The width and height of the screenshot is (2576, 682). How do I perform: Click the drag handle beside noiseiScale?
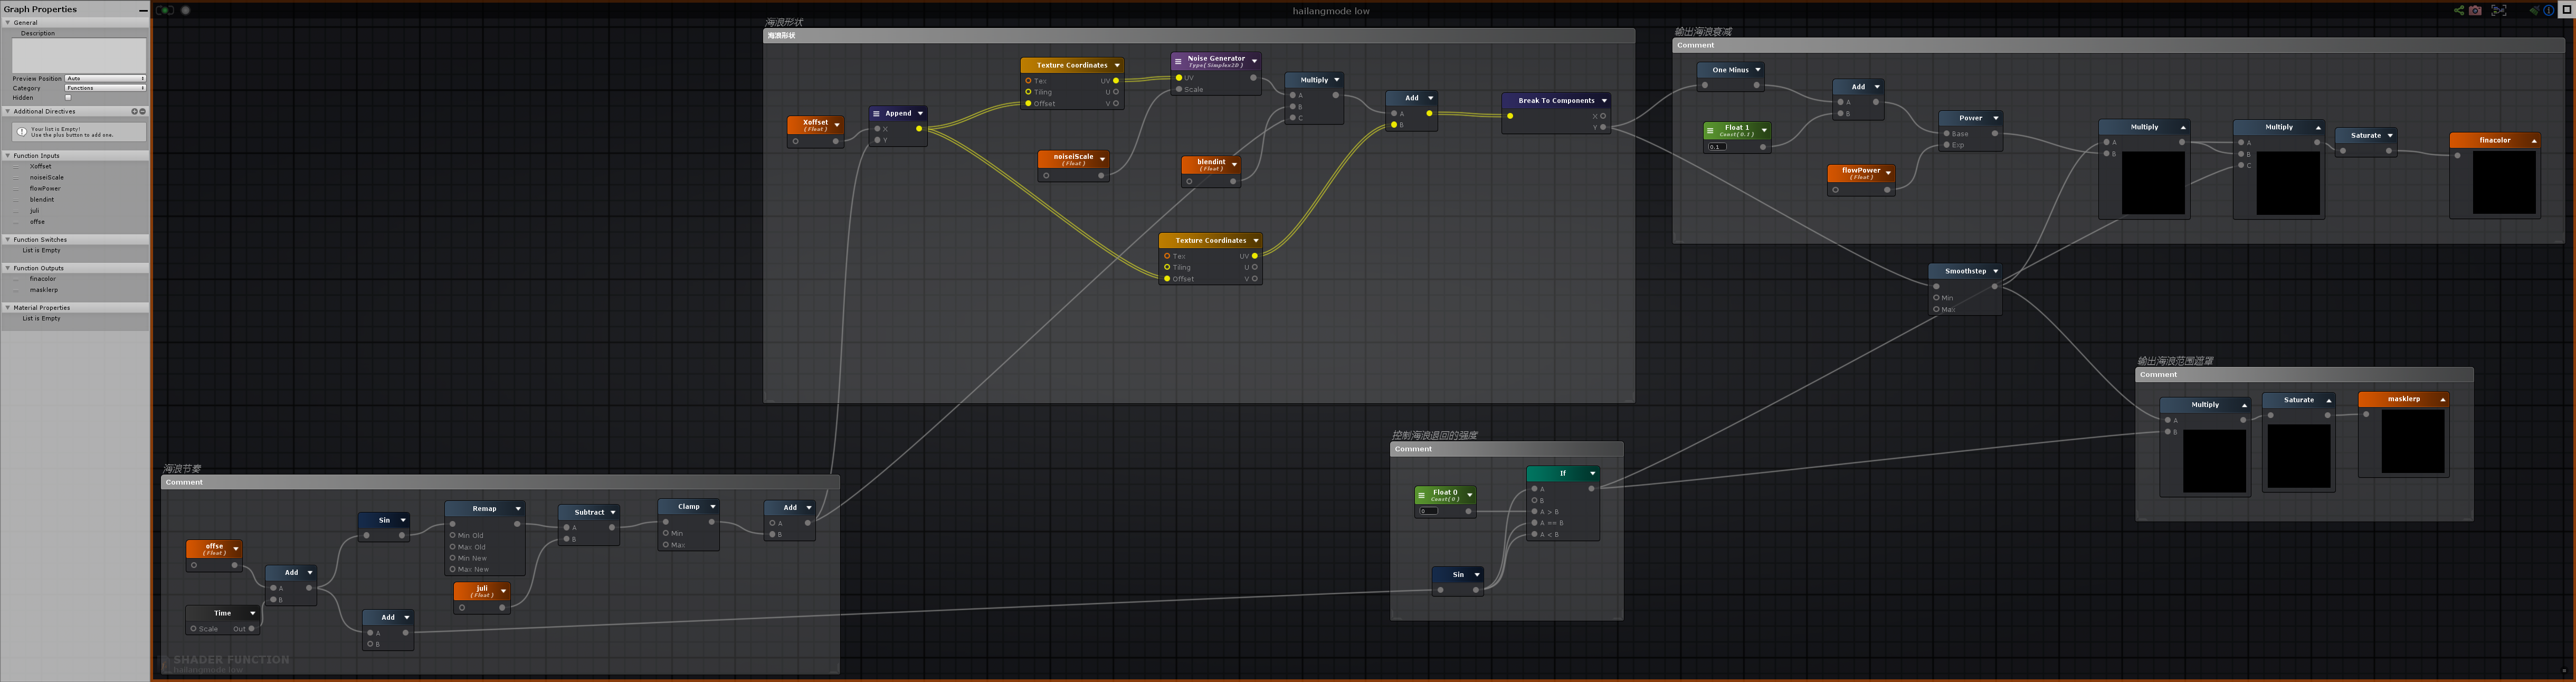(17, 177)
